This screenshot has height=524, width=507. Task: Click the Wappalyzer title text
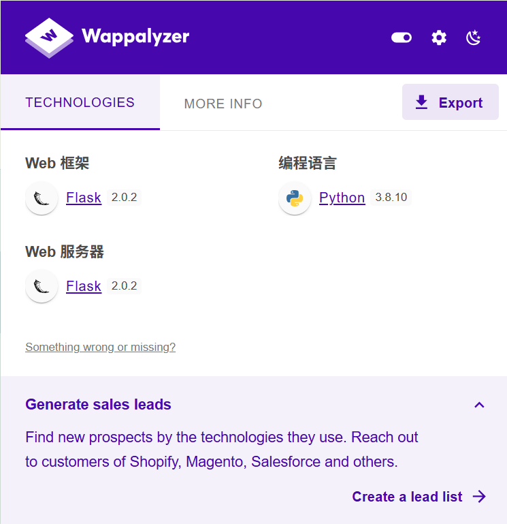pyautogui.click(x=135, y=37)
